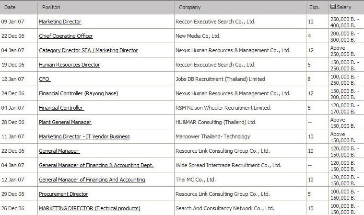Open the CFO job link
Screen dimensions: 364x215
45,79
